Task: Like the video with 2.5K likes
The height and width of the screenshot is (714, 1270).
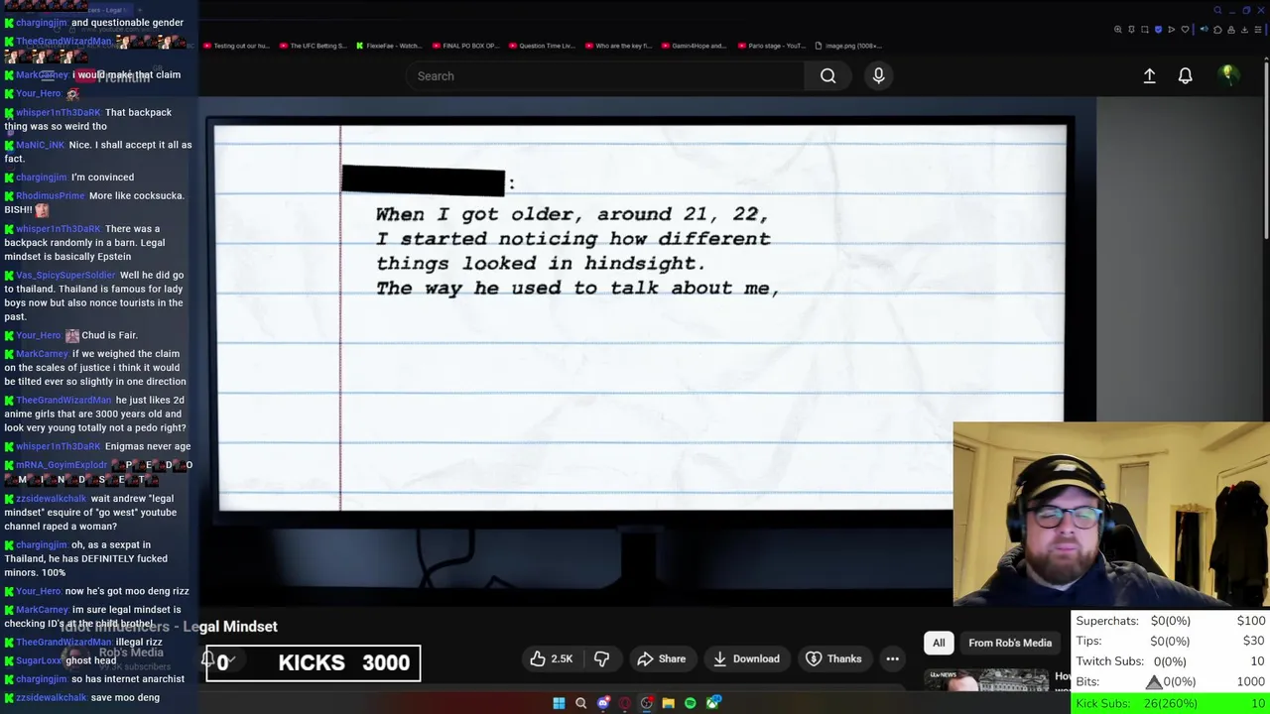Action: [x=552, y=658]
